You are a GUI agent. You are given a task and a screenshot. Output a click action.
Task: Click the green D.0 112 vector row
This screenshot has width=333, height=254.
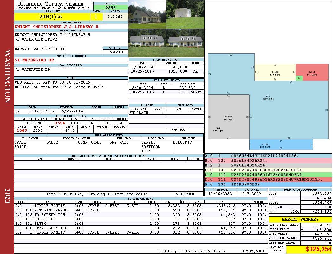268,175
